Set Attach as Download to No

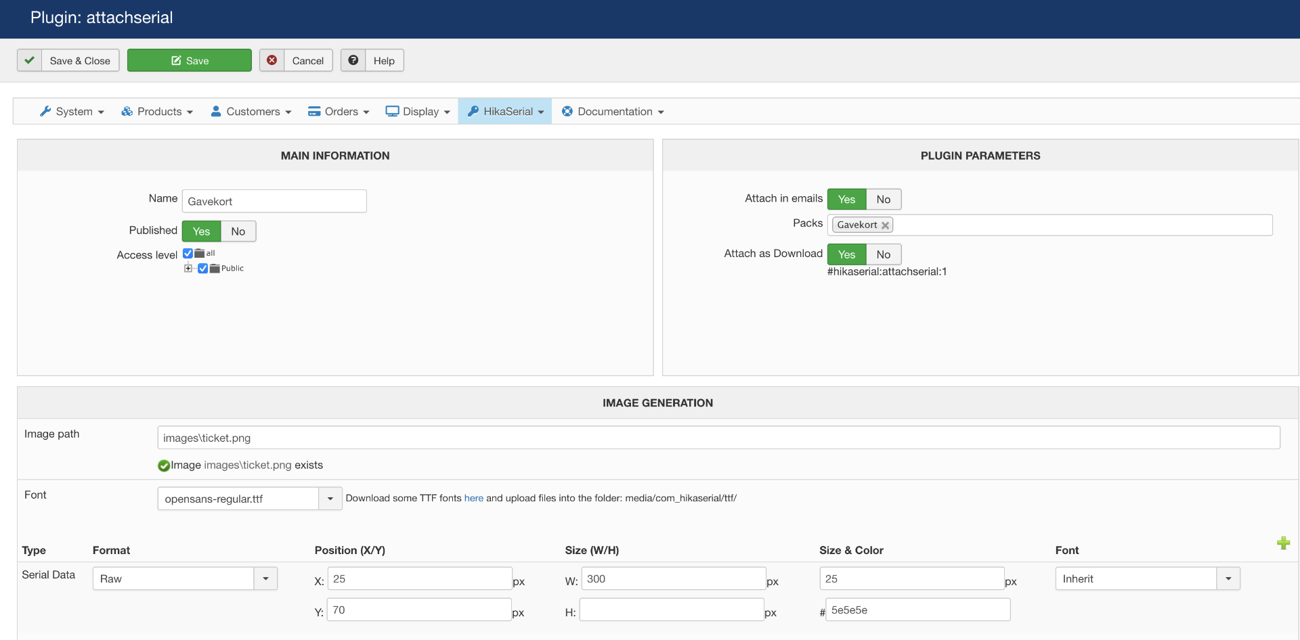click(884, 254)
